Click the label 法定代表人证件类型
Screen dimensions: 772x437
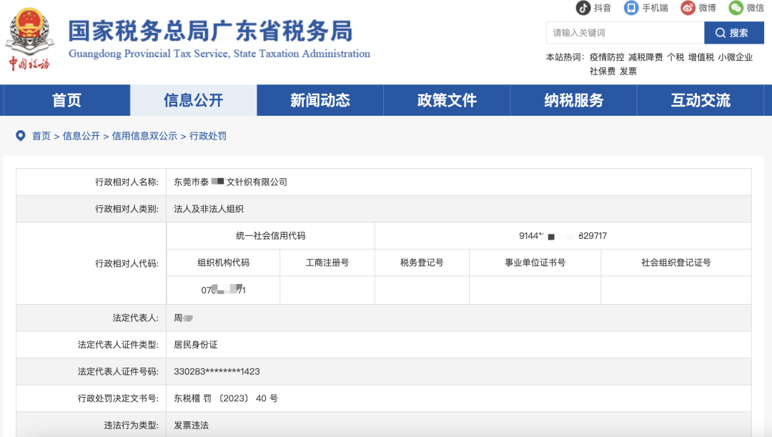tap(118, 345)
